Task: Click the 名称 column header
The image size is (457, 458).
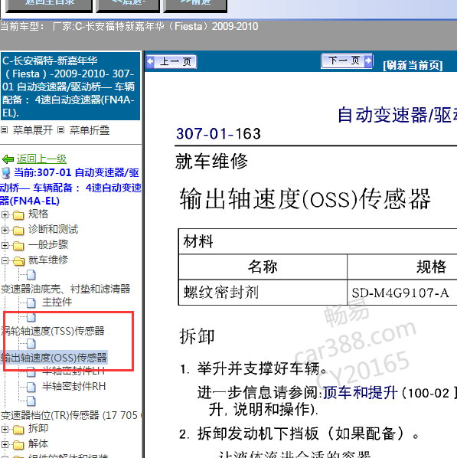Action: pos(263,267)
